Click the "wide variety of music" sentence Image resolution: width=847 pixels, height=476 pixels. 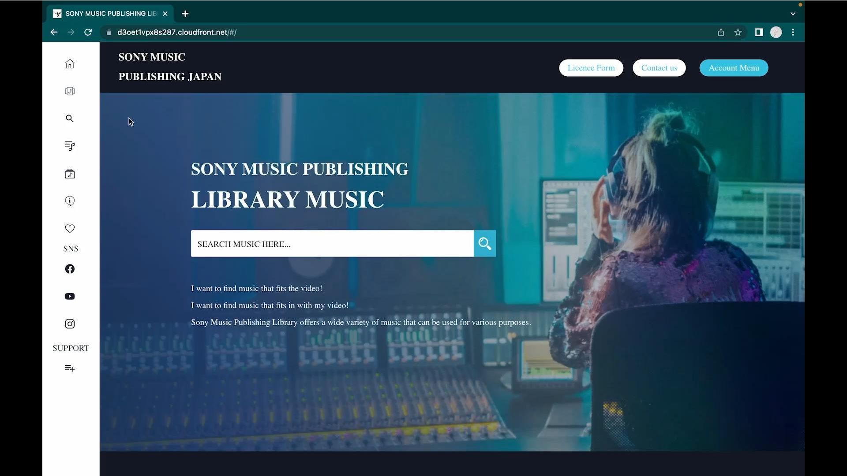point(361,322)
